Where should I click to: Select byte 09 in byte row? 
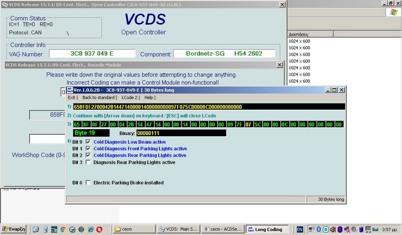click(x=230, y=125)
